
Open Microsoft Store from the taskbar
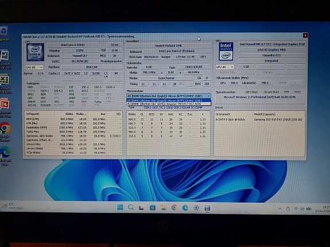(x=152, y=207)
